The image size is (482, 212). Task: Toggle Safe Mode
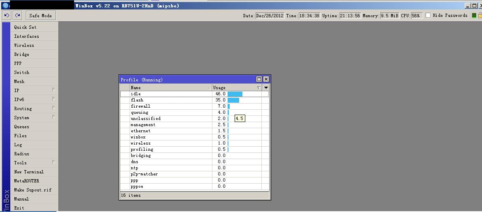coord(41,15)
